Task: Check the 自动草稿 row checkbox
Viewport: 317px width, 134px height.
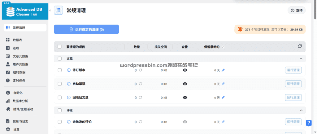Action: tap(60, 84)
